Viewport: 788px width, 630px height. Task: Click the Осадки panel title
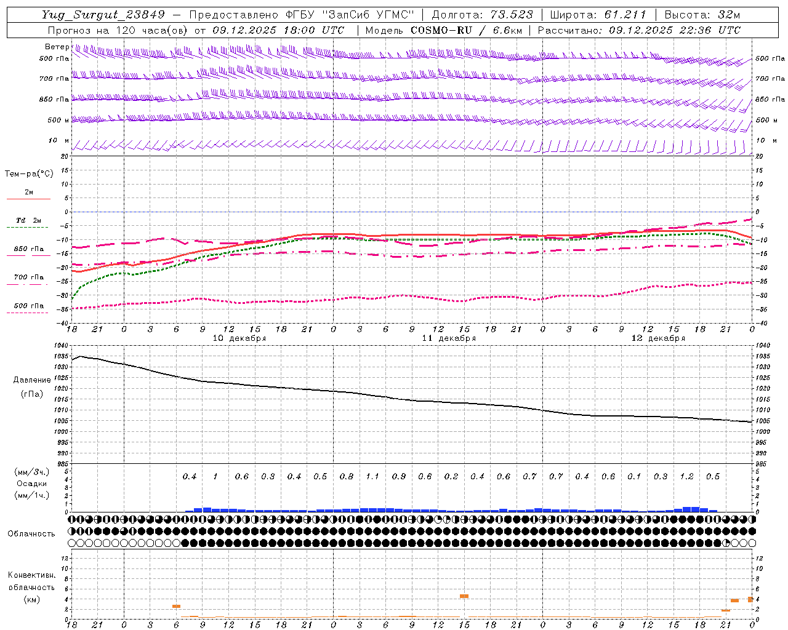tap(32, 484)
